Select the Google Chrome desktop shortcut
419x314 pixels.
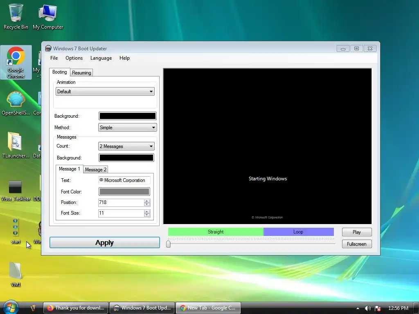16,63
